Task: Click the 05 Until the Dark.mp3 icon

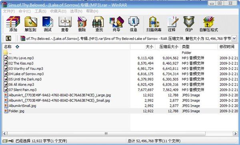Action: click(6, 79)
